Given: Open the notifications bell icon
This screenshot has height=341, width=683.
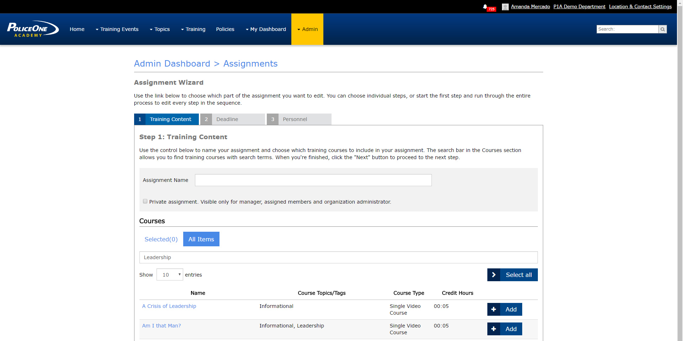Looking at the screenshot, I should (485, 7).
